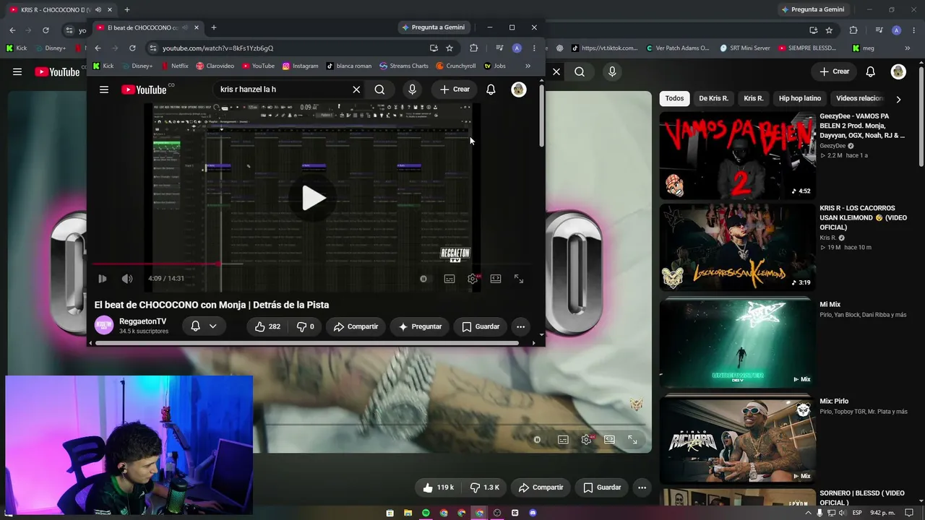This screenshot has height=520, width=925.
Task: Start voice search in front window
Action: point(412,90)
